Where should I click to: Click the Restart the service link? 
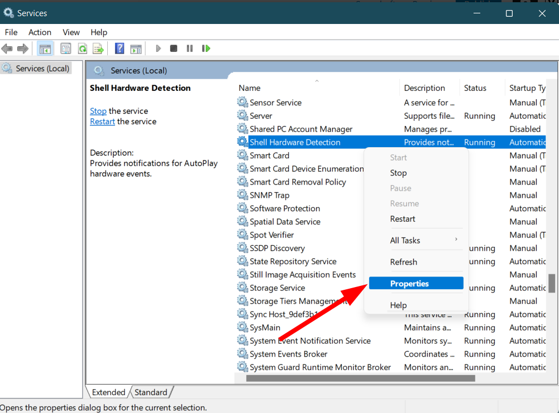coord(102,122)
